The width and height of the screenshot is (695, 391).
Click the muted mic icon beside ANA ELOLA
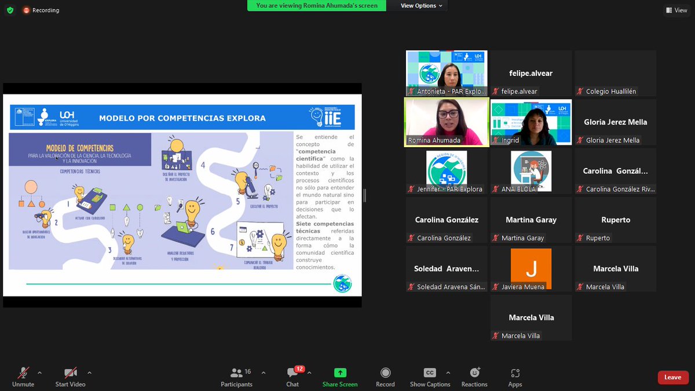click(x=496, y=189)
